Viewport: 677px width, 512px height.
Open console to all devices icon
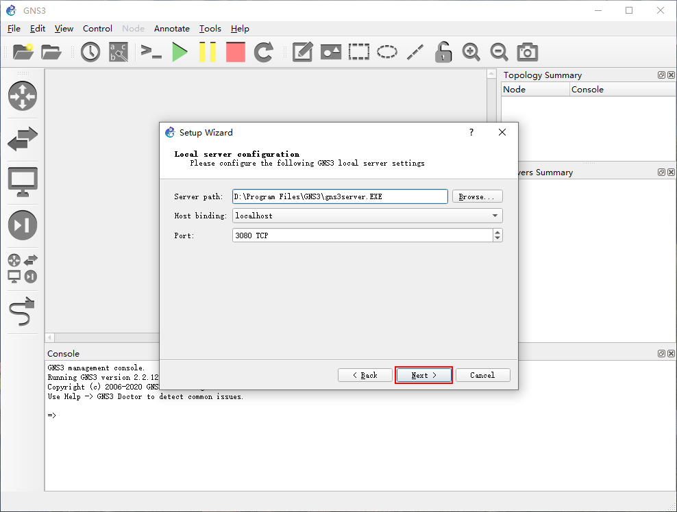[151, 52]
